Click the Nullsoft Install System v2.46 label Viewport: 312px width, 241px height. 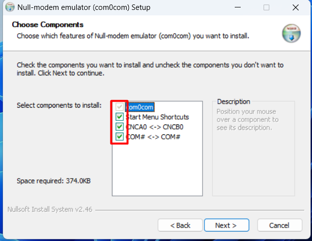50,209
